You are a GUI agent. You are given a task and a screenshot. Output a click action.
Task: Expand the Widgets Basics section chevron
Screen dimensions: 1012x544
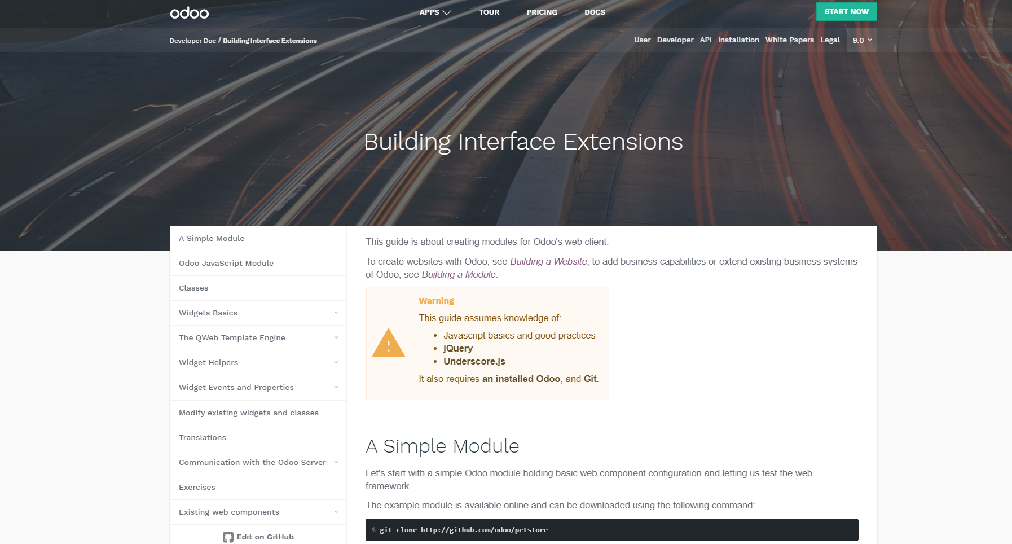pos(336,313)
